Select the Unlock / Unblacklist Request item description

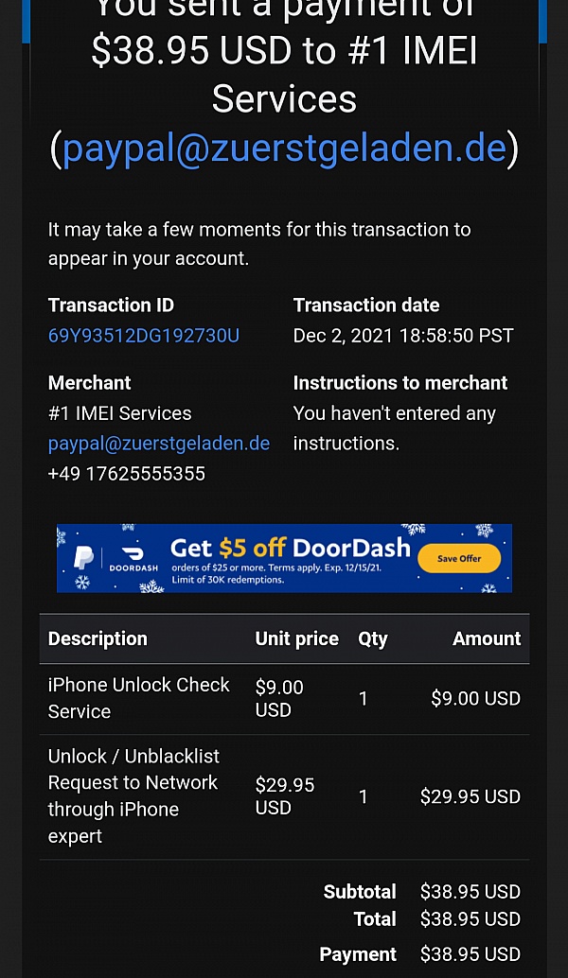tap(133, 795)
